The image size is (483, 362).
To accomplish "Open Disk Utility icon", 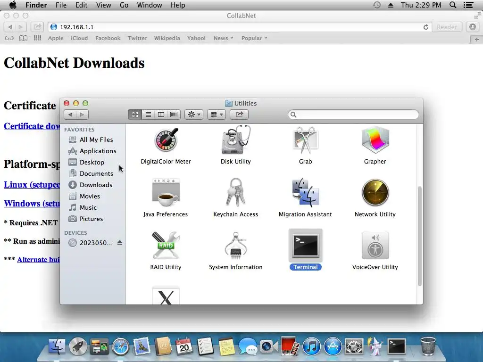I will [236, 140].
